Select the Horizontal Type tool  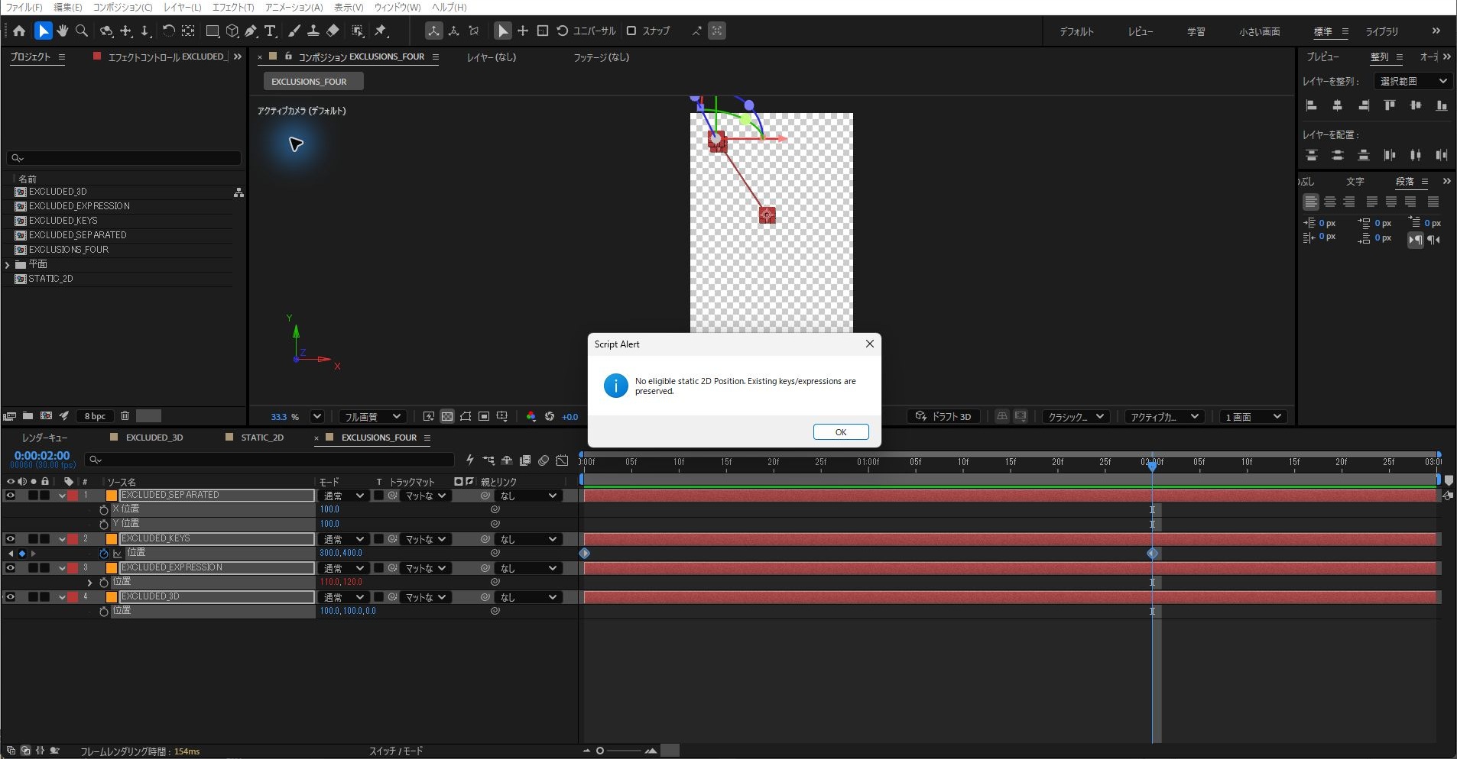(270, 31)
